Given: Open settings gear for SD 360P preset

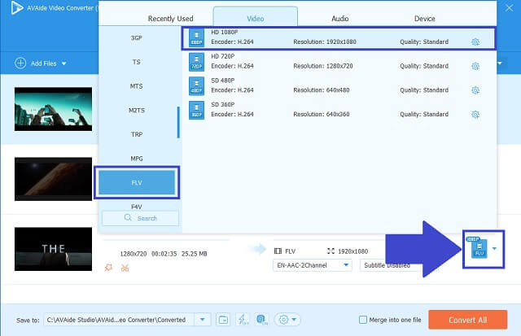Looking at the screenshot, I should [x=475, y=115].
